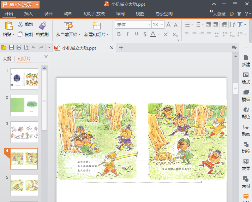Undo the last action
The width and height of the screenshot is (252, 202).
pos(34,47)
